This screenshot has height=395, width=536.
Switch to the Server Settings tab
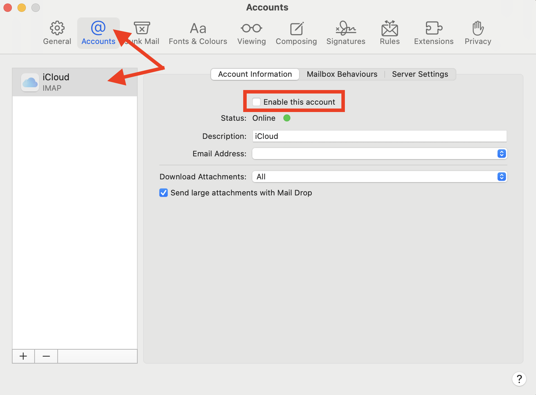[420, 74]
